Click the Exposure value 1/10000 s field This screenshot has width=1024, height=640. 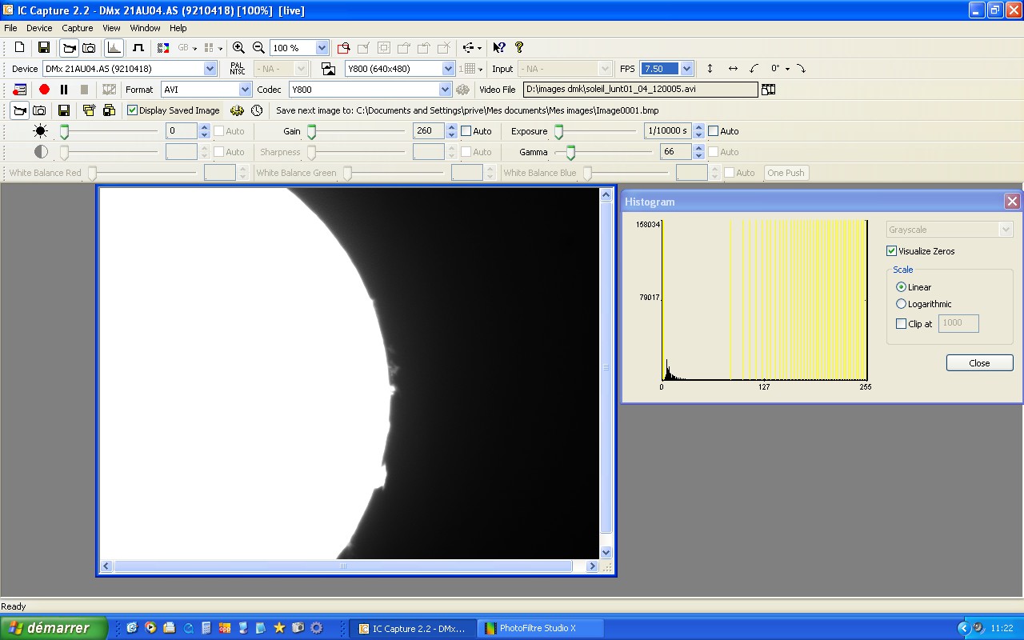click(x=668, y=131)
